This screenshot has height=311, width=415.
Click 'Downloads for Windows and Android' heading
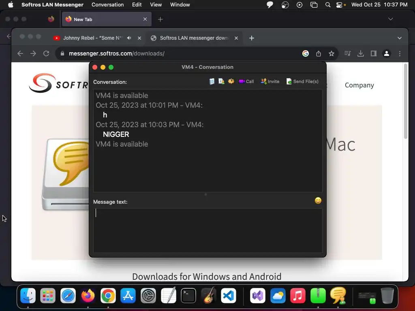207,276
